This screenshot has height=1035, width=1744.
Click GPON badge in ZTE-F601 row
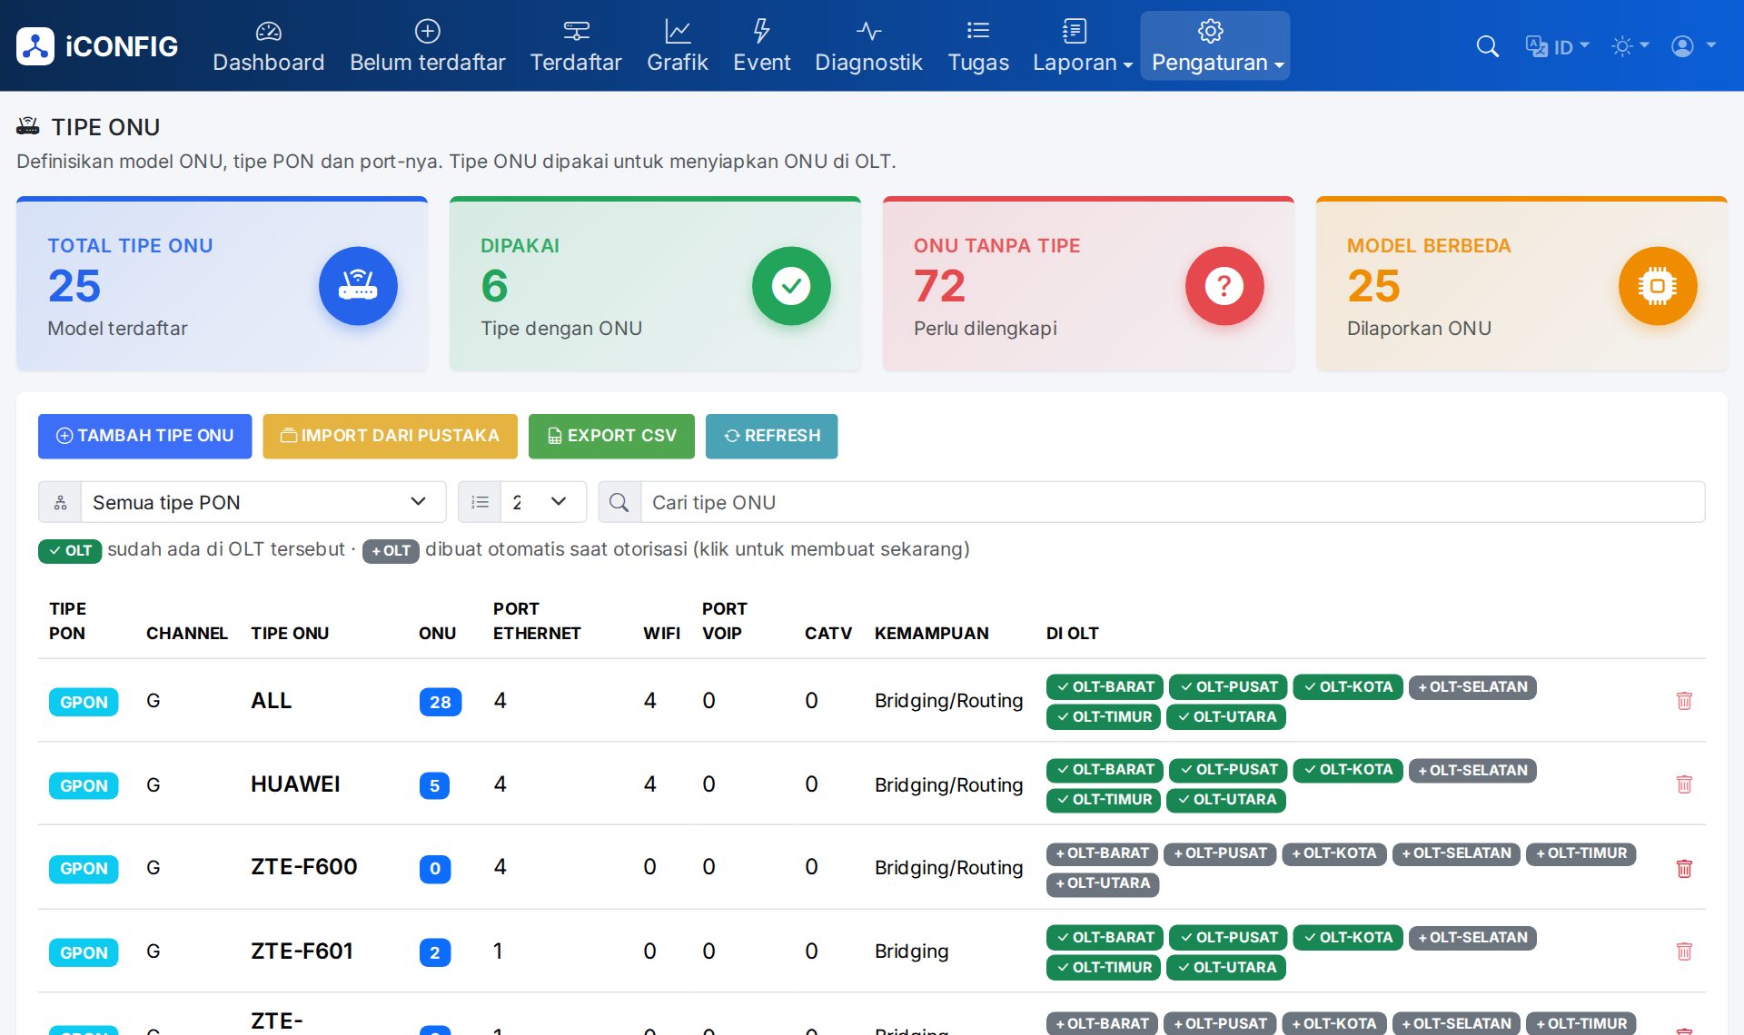pyautogui.click(x=84, y=952)
